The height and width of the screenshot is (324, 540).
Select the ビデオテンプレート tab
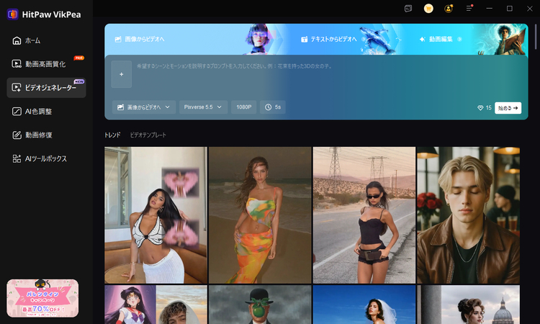[148, 135]
